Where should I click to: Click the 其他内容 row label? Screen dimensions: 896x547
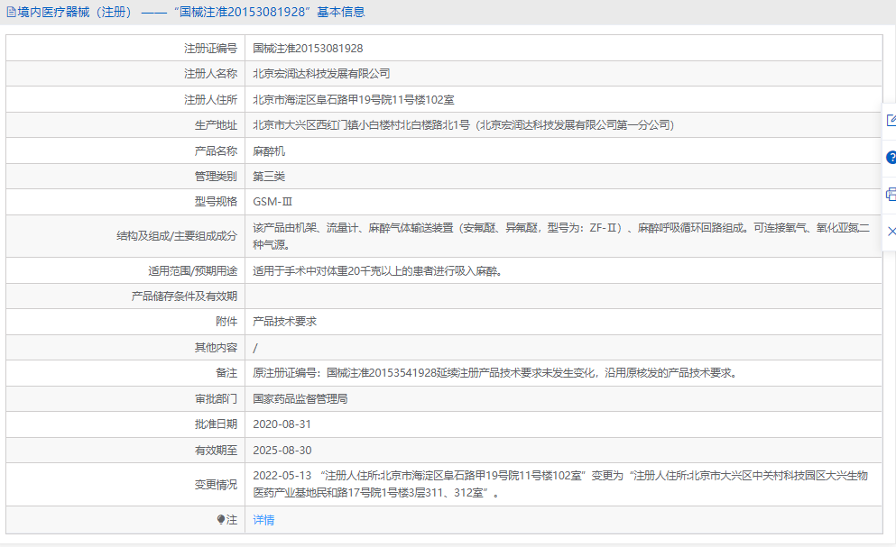click(x=216, y=348)
